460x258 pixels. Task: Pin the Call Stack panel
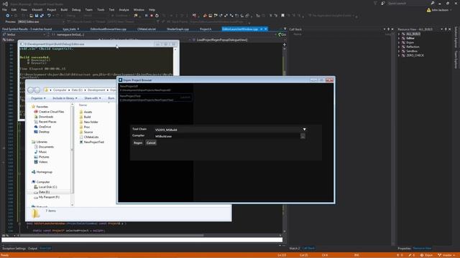pyautogui.click(x=388, y=29)
